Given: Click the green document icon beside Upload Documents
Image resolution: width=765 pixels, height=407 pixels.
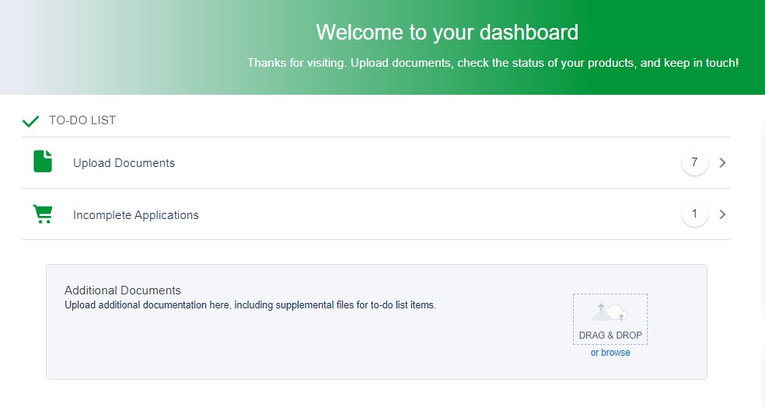Looking at the screenshot, I should point(43,162).
